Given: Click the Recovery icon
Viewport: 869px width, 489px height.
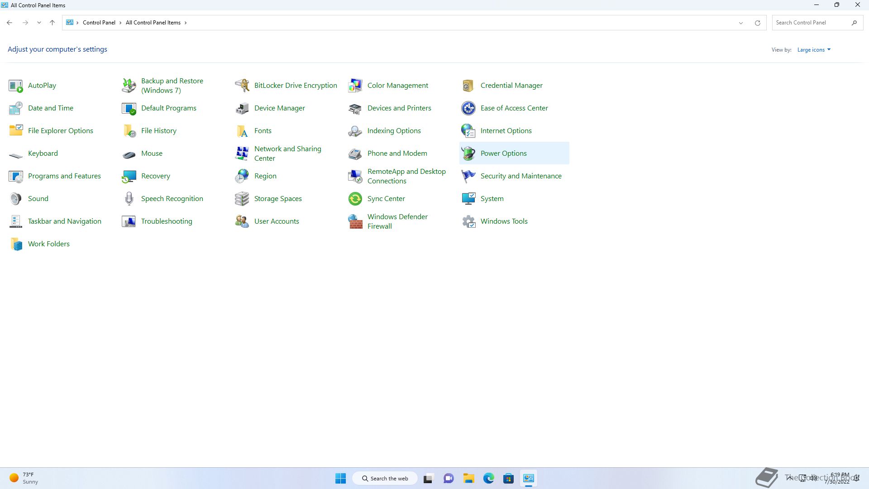Looking at the screenshot, I should [x=129, y=176].
